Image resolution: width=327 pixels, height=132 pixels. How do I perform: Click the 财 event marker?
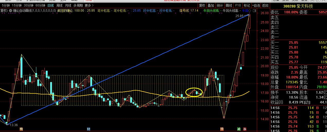[x=88, y=129]
